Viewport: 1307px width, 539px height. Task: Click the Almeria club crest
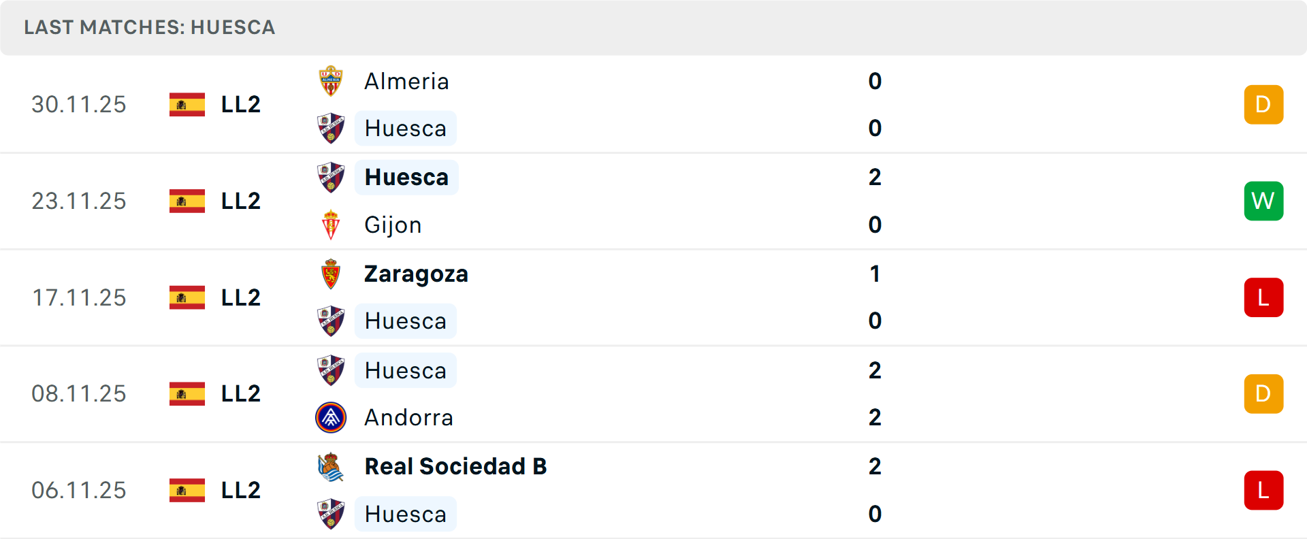pyautogui.click(x=331, y=81)
